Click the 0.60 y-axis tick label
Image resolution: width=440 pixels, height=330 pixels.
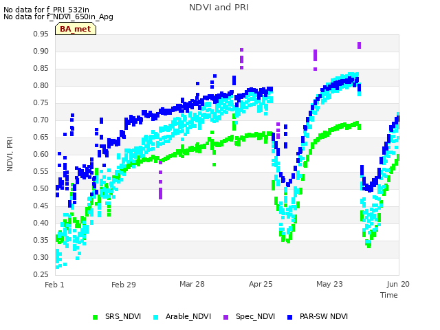(x=41, y=154)
